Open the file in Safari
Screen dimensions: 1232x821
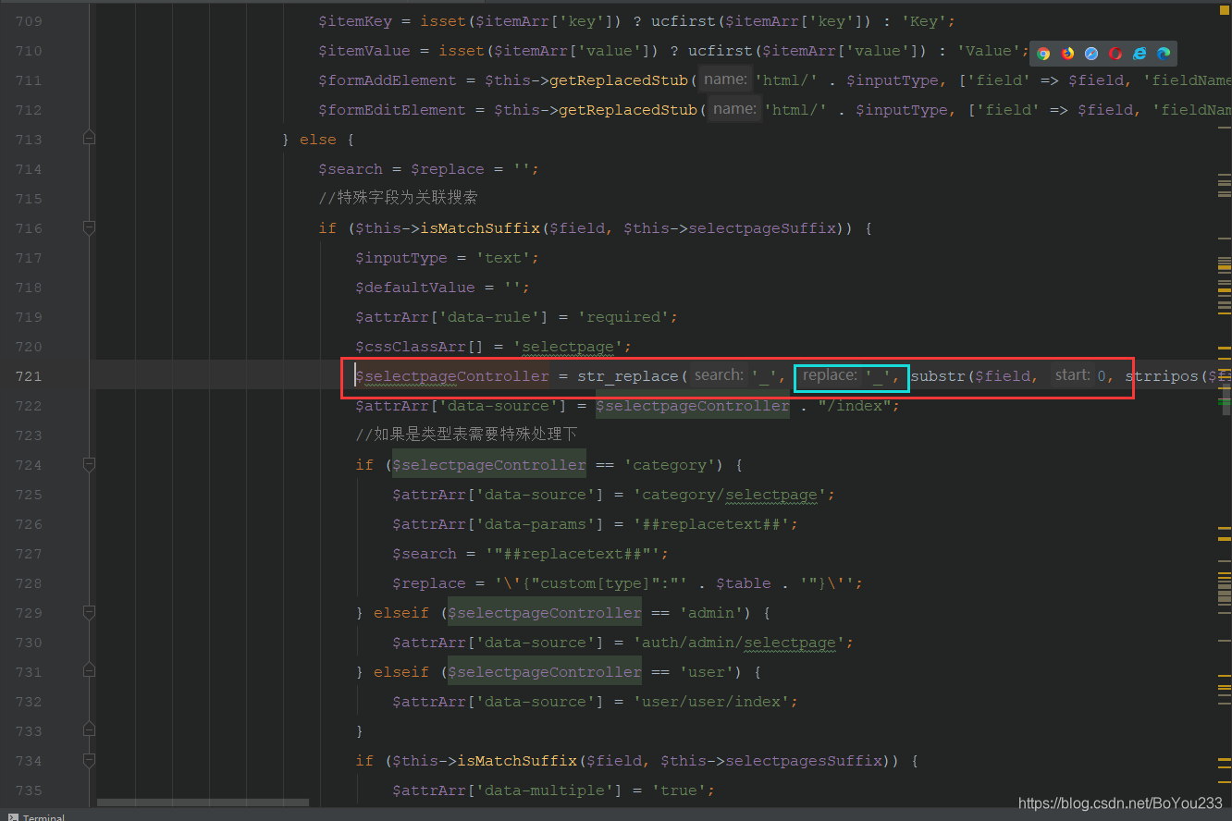1090,54
